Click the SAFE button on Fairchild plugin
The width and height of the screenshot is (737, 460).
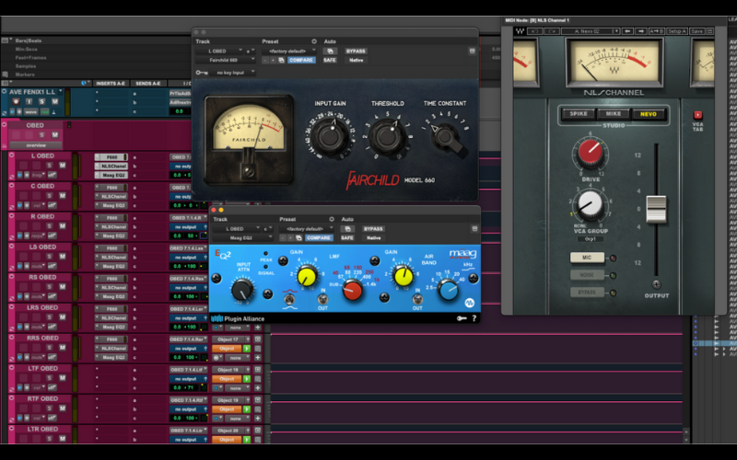[330, 60]
